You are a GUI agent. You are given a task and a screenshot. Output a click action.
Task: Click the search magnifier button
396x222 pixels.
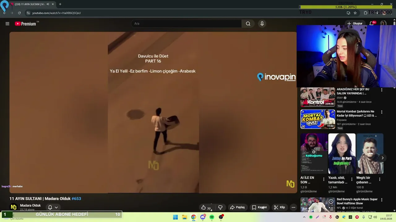point(248,24)
